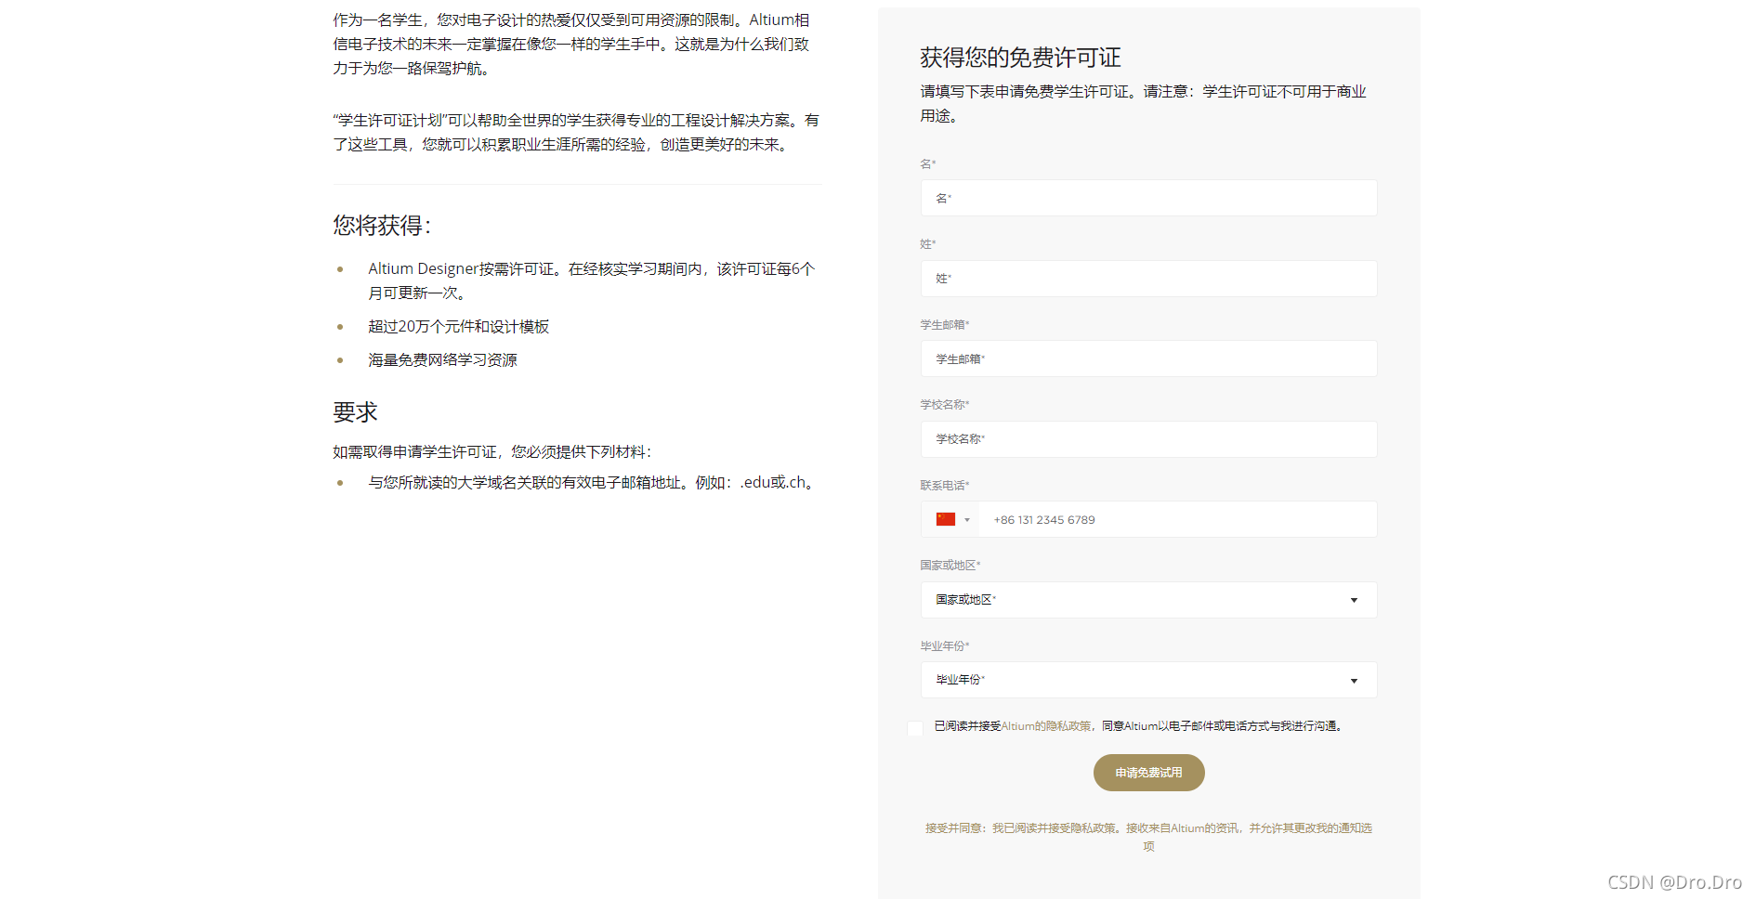Focus the 名 first name field

pyautogui.click(x=1148, y=198)
